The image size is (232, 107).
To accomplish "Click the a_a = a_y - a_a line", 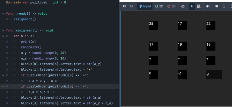I will pos(42,81).
